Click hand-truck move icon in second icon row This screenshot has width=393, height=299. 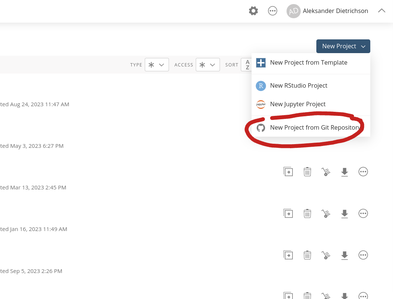pyautogui.click(x=326, y=213)
